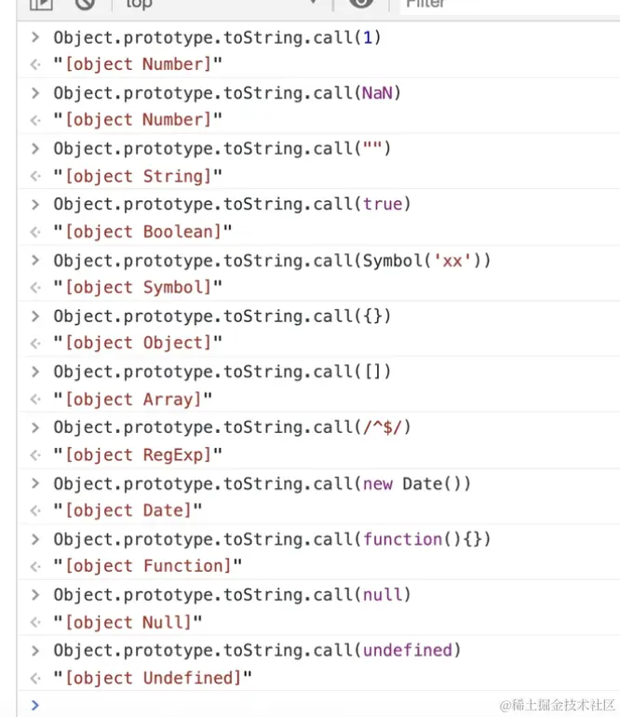The width and height of the screenshot is (620, 717).
Task: Select the "[object Function]" result text
Action: [x=147, y=566]
